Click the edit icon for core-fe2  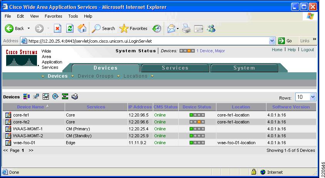click(8, 122)
